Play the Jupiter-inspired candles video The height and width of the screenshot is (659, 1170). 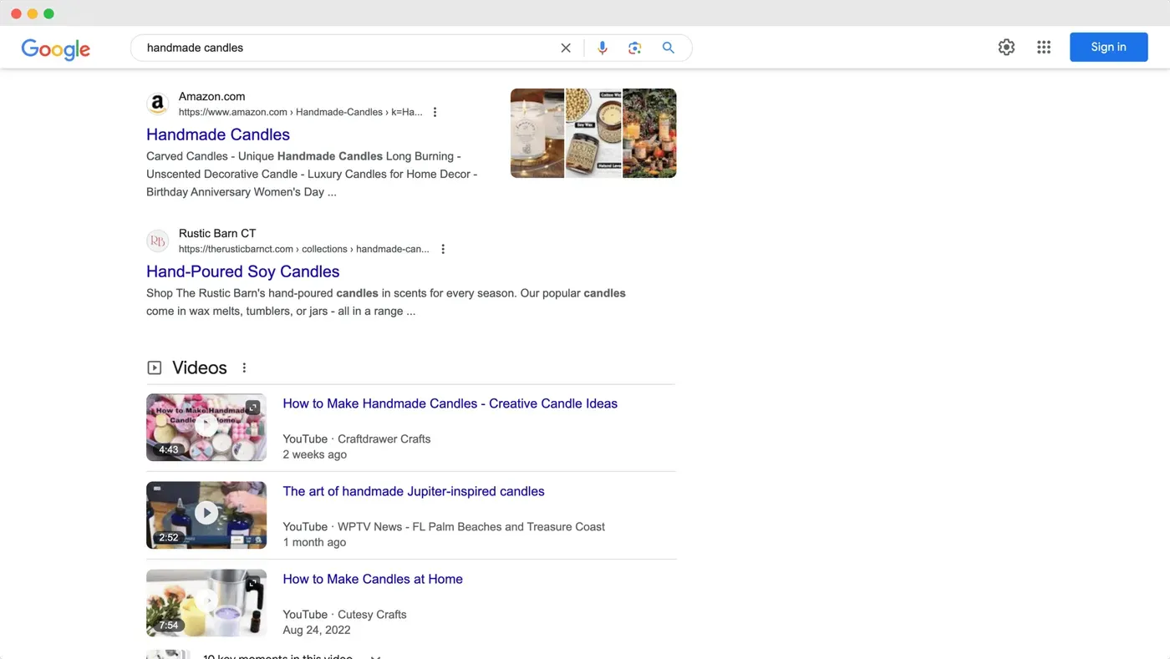[x=206, y=513]
